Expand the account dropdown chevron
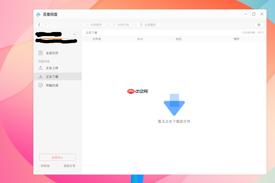The width and height of the screenshot is (275, 183). click(74, 34)
